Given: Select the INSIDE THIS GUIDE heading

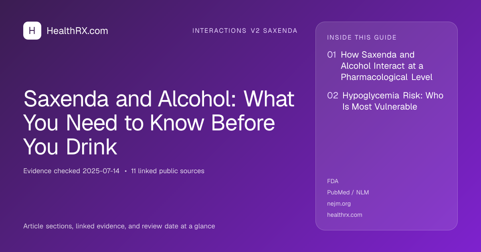Looking at the screenshot, I should 362,38.
